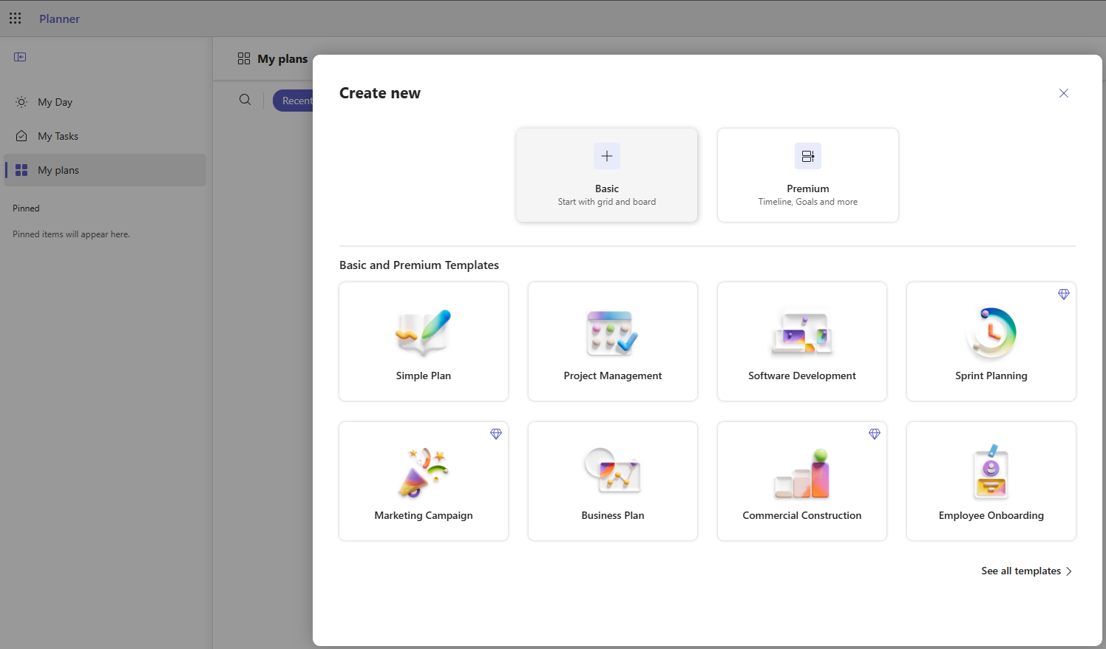
Task: Expand See all templates chevron
Action: (x=1068, y=571)
